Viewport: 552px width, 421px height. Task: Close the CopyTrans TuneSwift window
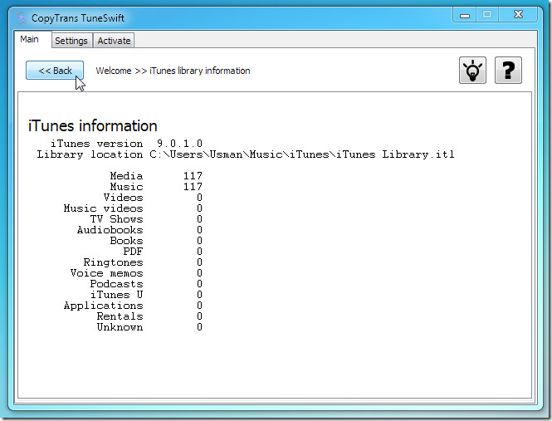[x=518, y=14]
